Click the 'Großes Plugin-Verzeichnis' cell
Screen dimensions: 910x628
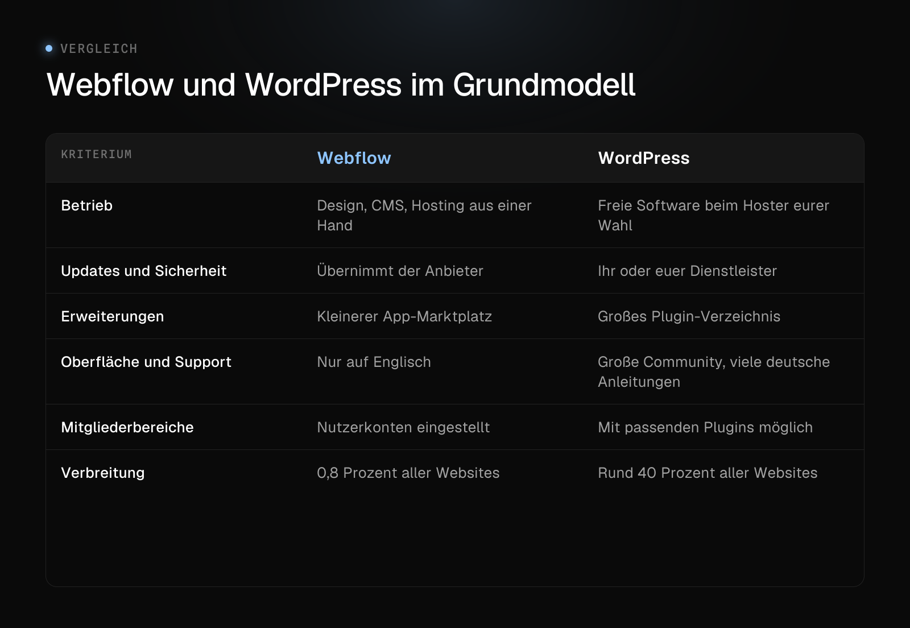click(x=689, y=316)
